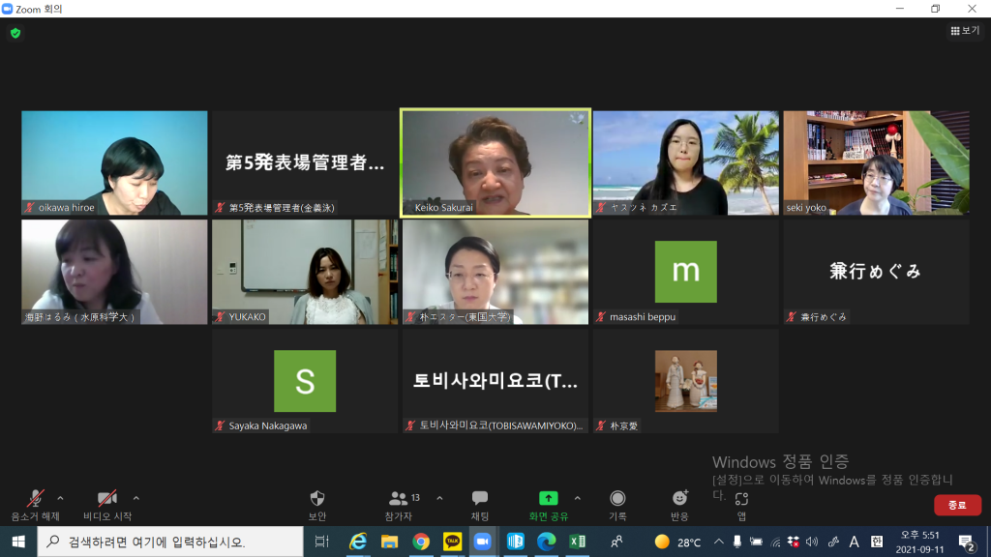Open the 채팅 chat panel
Image resolution: width=991 pixels, height=557 pixels.
pos(480,505)
